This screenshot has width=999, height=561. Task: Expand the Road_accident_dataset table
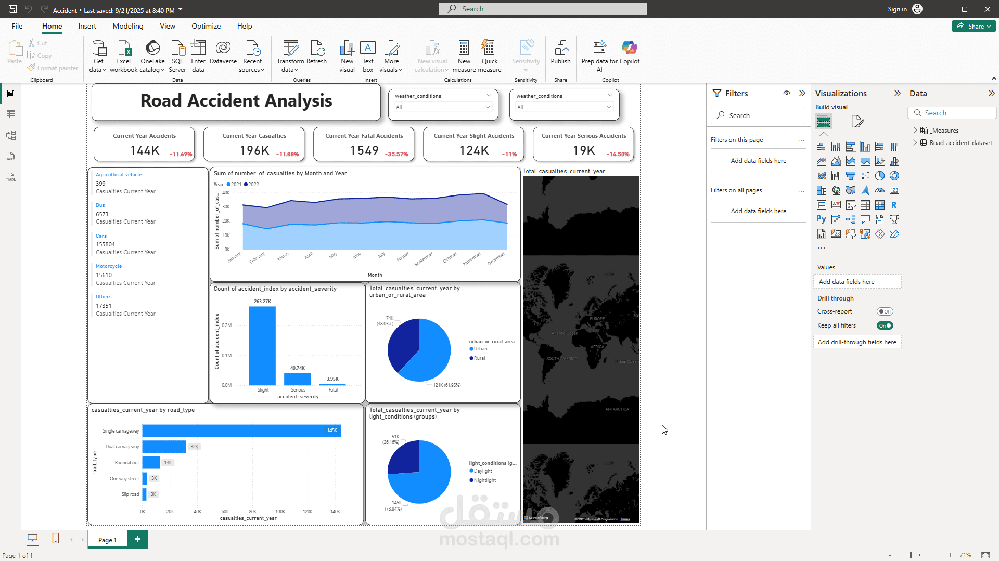(x=915, y=143)
